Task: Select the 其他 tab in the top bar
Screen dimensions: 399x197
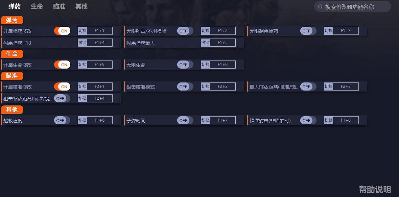Action: [x=81, y=6]
